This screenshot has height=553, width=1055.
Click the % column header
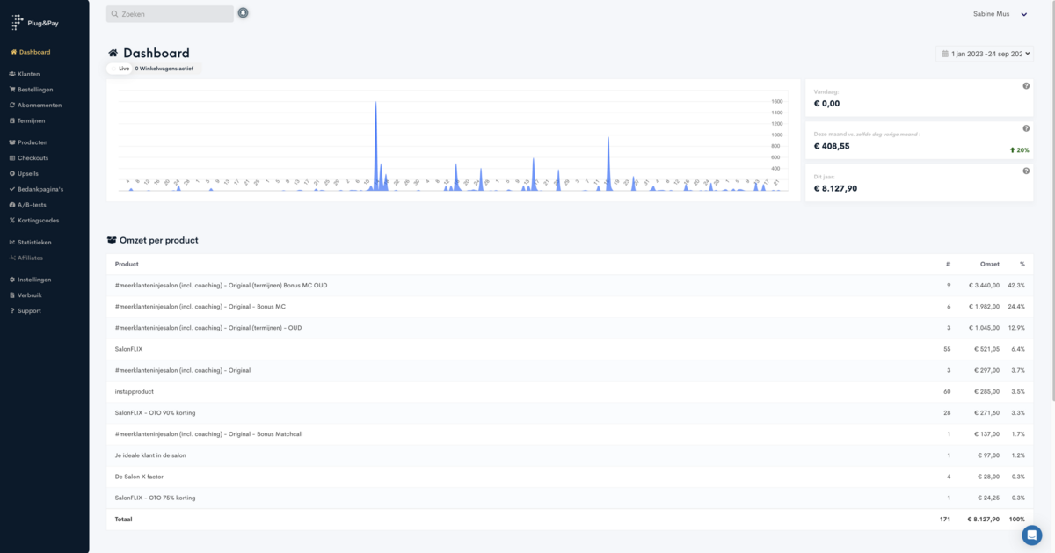click(x=1022, y=264)
